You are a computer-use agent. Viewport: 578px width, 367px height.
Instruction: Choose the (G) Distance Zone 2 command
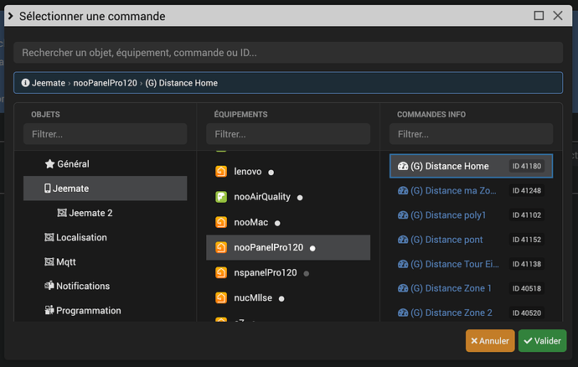click(x=471, y=313)
